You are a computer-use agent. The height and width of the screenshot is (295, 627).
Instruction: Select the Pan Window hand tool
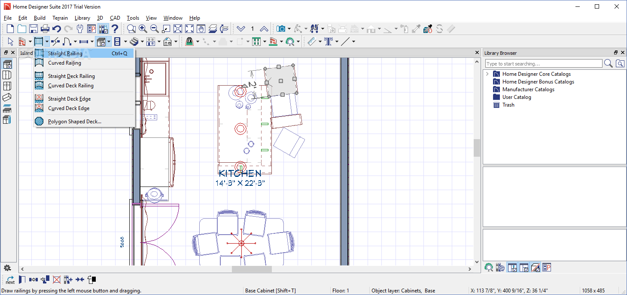201,29
